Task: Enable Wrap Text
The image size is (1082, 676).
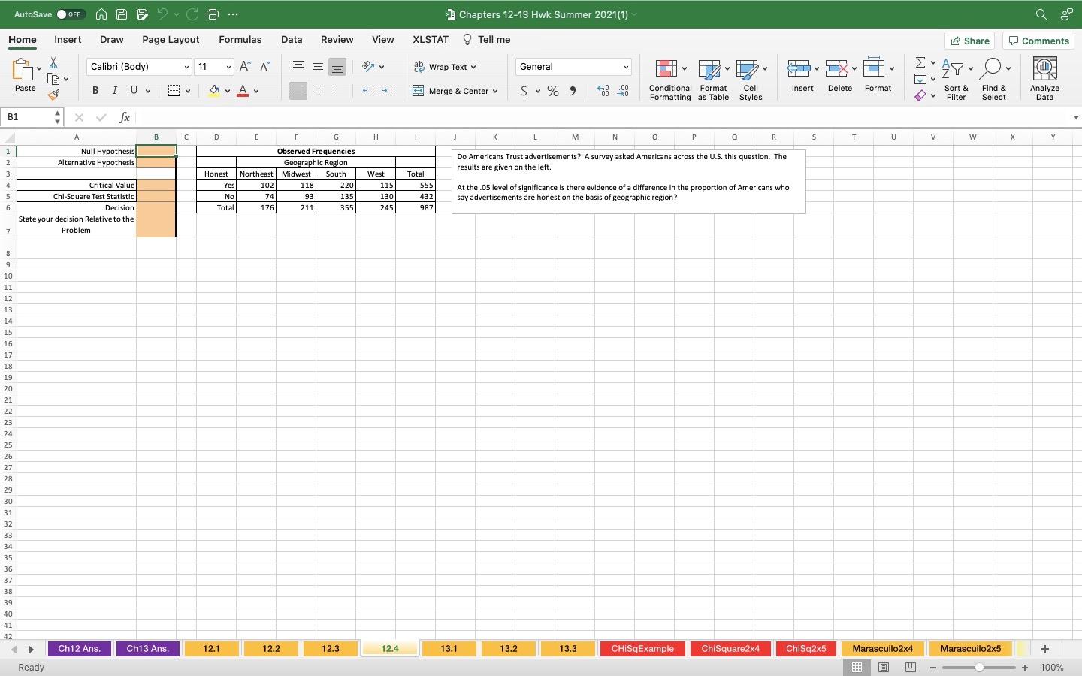Action: point(444,67)
